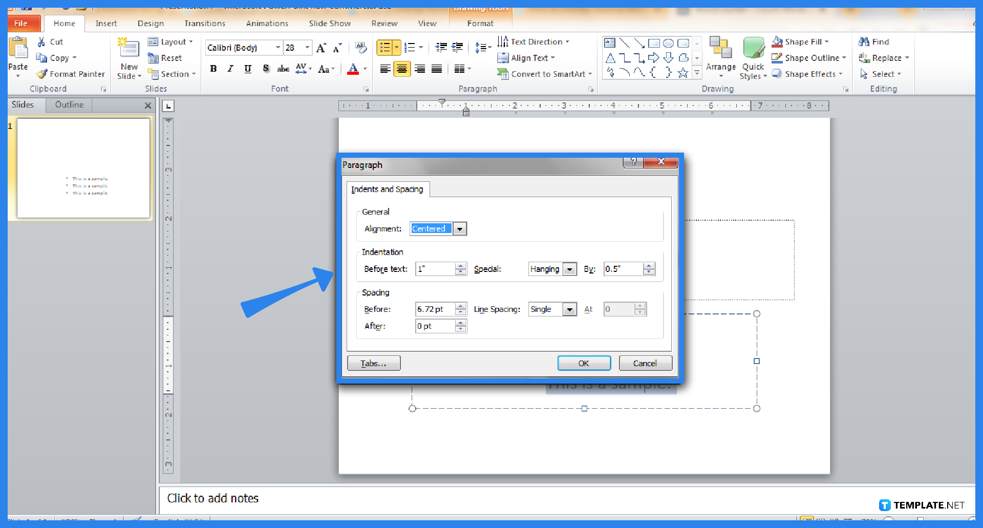Click the Cut scissors icon
The height and width of the screenshot is (528, 983).
(x=41, y=42)
